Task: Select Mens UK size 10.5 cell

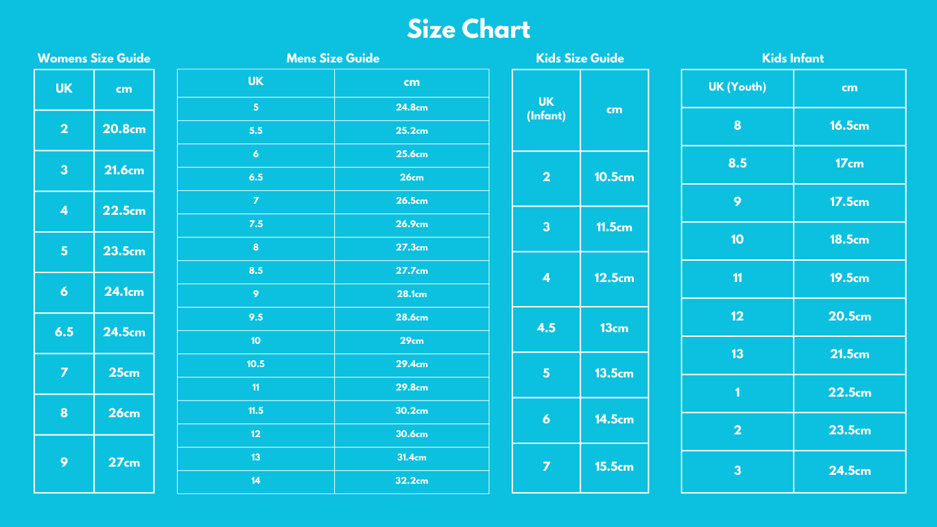Action: pos(256,364)
